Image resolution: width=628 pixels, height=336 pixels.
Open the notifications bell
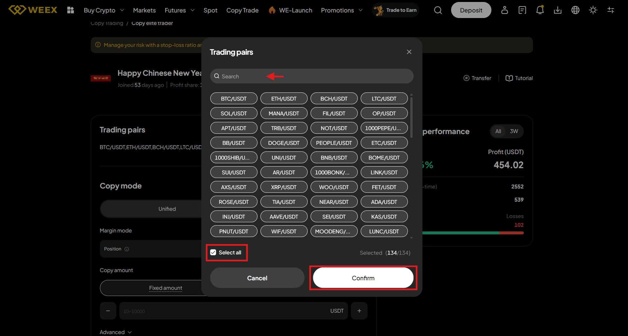point(540,10)
